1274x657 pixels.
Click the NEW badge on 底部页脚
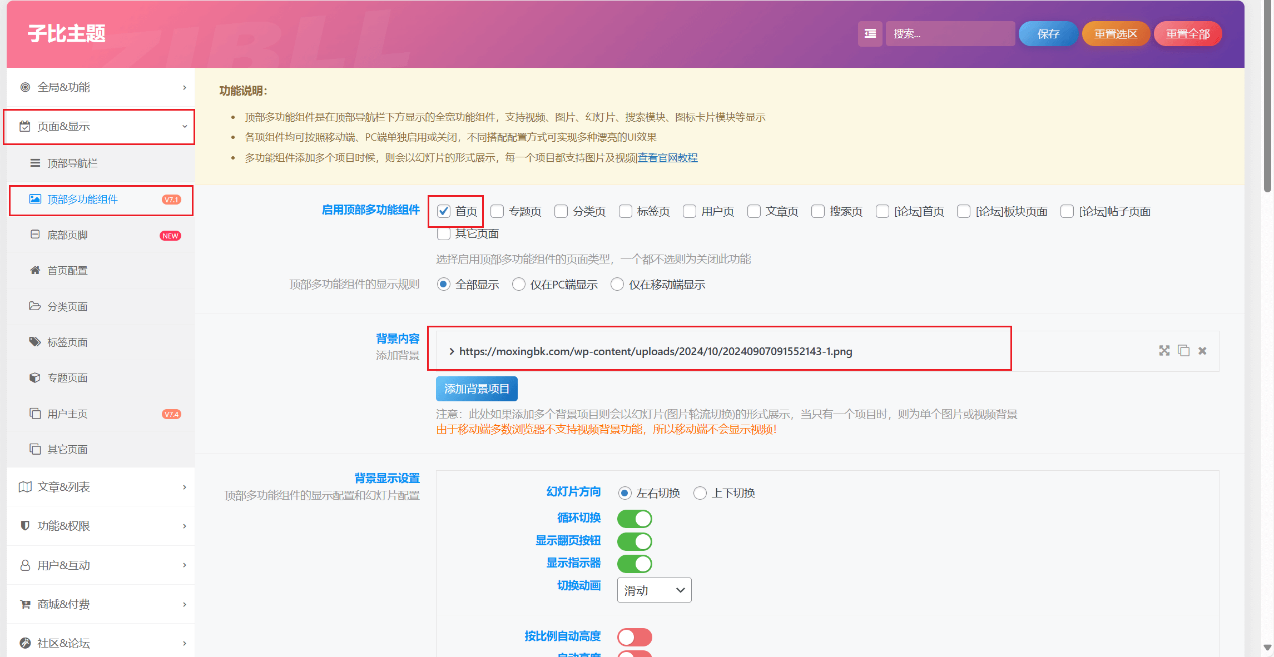pyautogui.click(x=170, y=236)
